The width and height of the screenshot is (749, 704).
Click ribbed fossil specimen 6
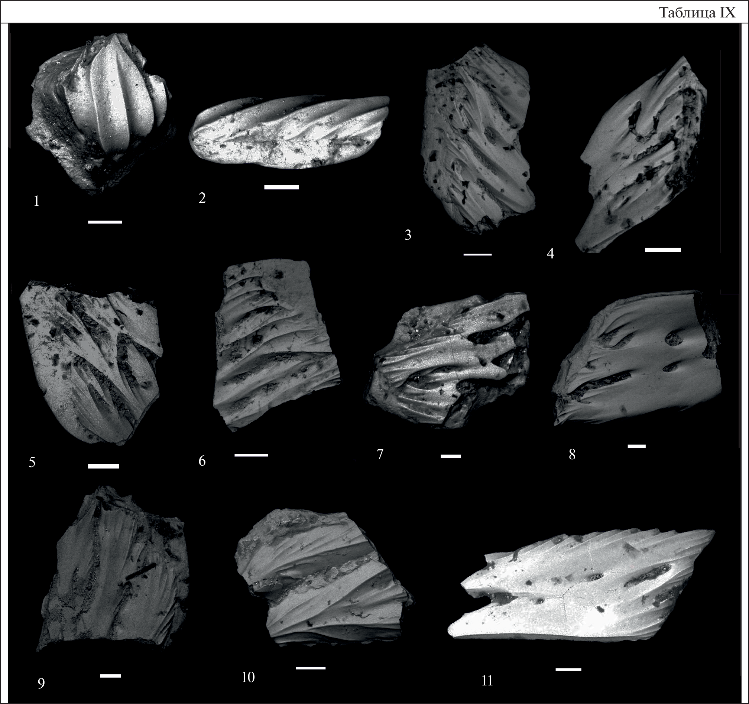tap(275, 346)
